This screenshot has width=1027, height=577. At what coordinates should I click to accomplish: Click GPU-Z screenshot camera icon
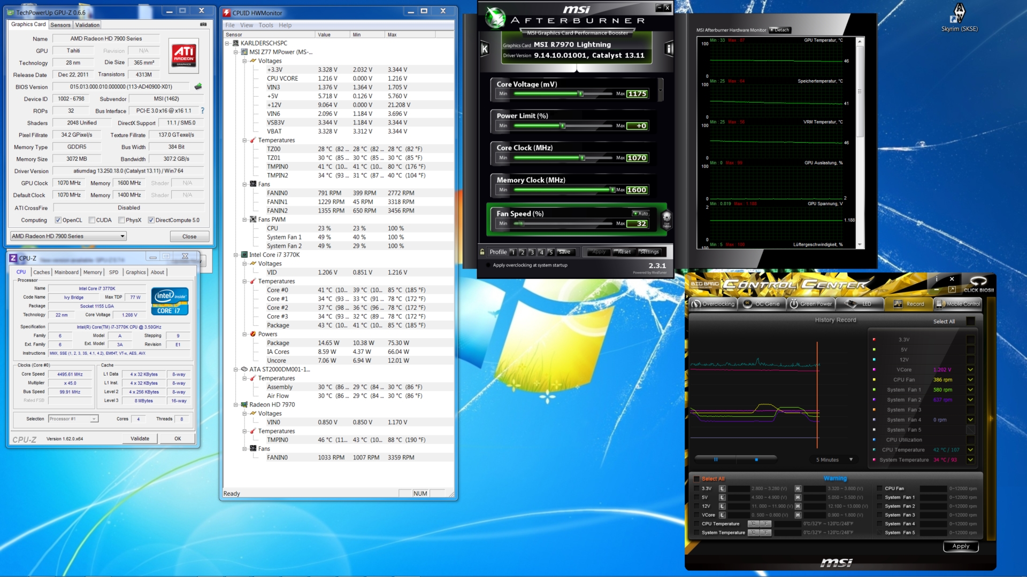(203, 25)
